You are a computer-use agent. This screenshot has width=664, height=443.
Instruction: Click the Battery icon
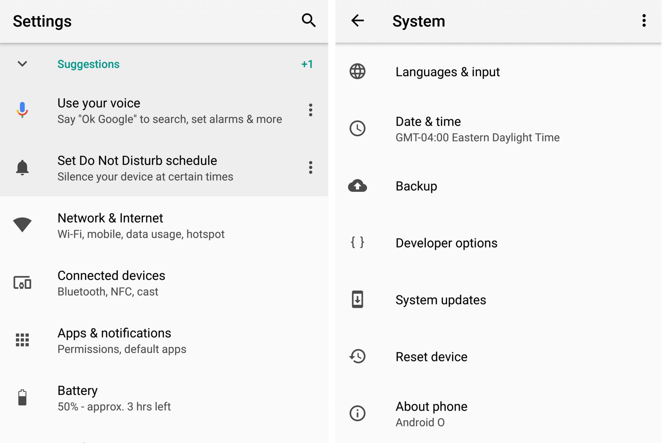click(x=22, y=398)
